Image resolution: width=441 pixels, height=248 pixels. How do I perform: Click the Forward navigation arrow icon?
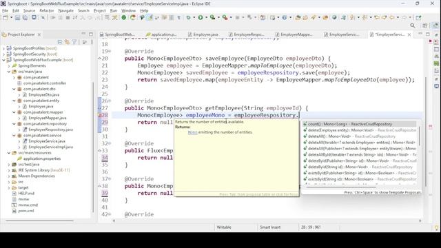[x=404, y=17]
